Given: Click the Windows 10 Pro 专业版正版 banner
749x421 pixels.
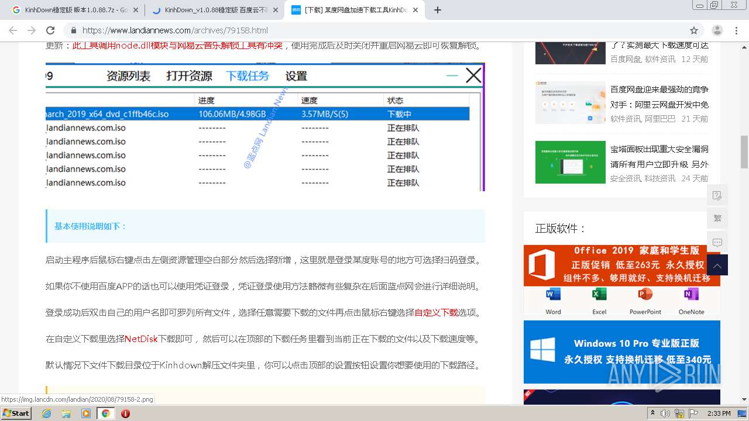Looking at the screenshot, I should point(622,352).
